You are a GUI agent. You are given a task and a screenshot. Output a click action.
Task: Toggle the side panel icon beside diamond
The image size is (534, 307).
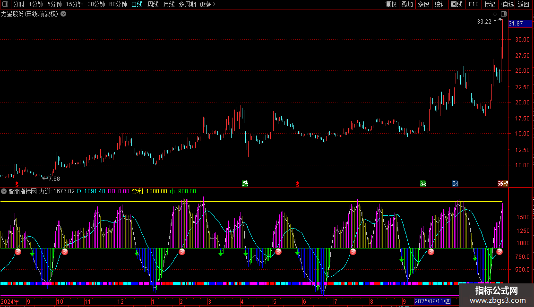pyautogui.click(x=503, y=14)
